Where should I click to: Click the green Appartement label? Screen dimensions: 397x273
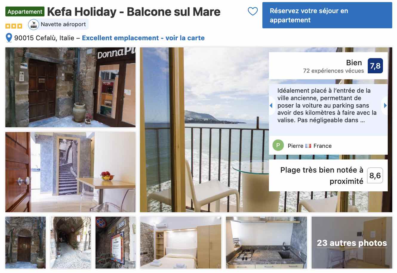pyautogui.click(x=25, y=12)
